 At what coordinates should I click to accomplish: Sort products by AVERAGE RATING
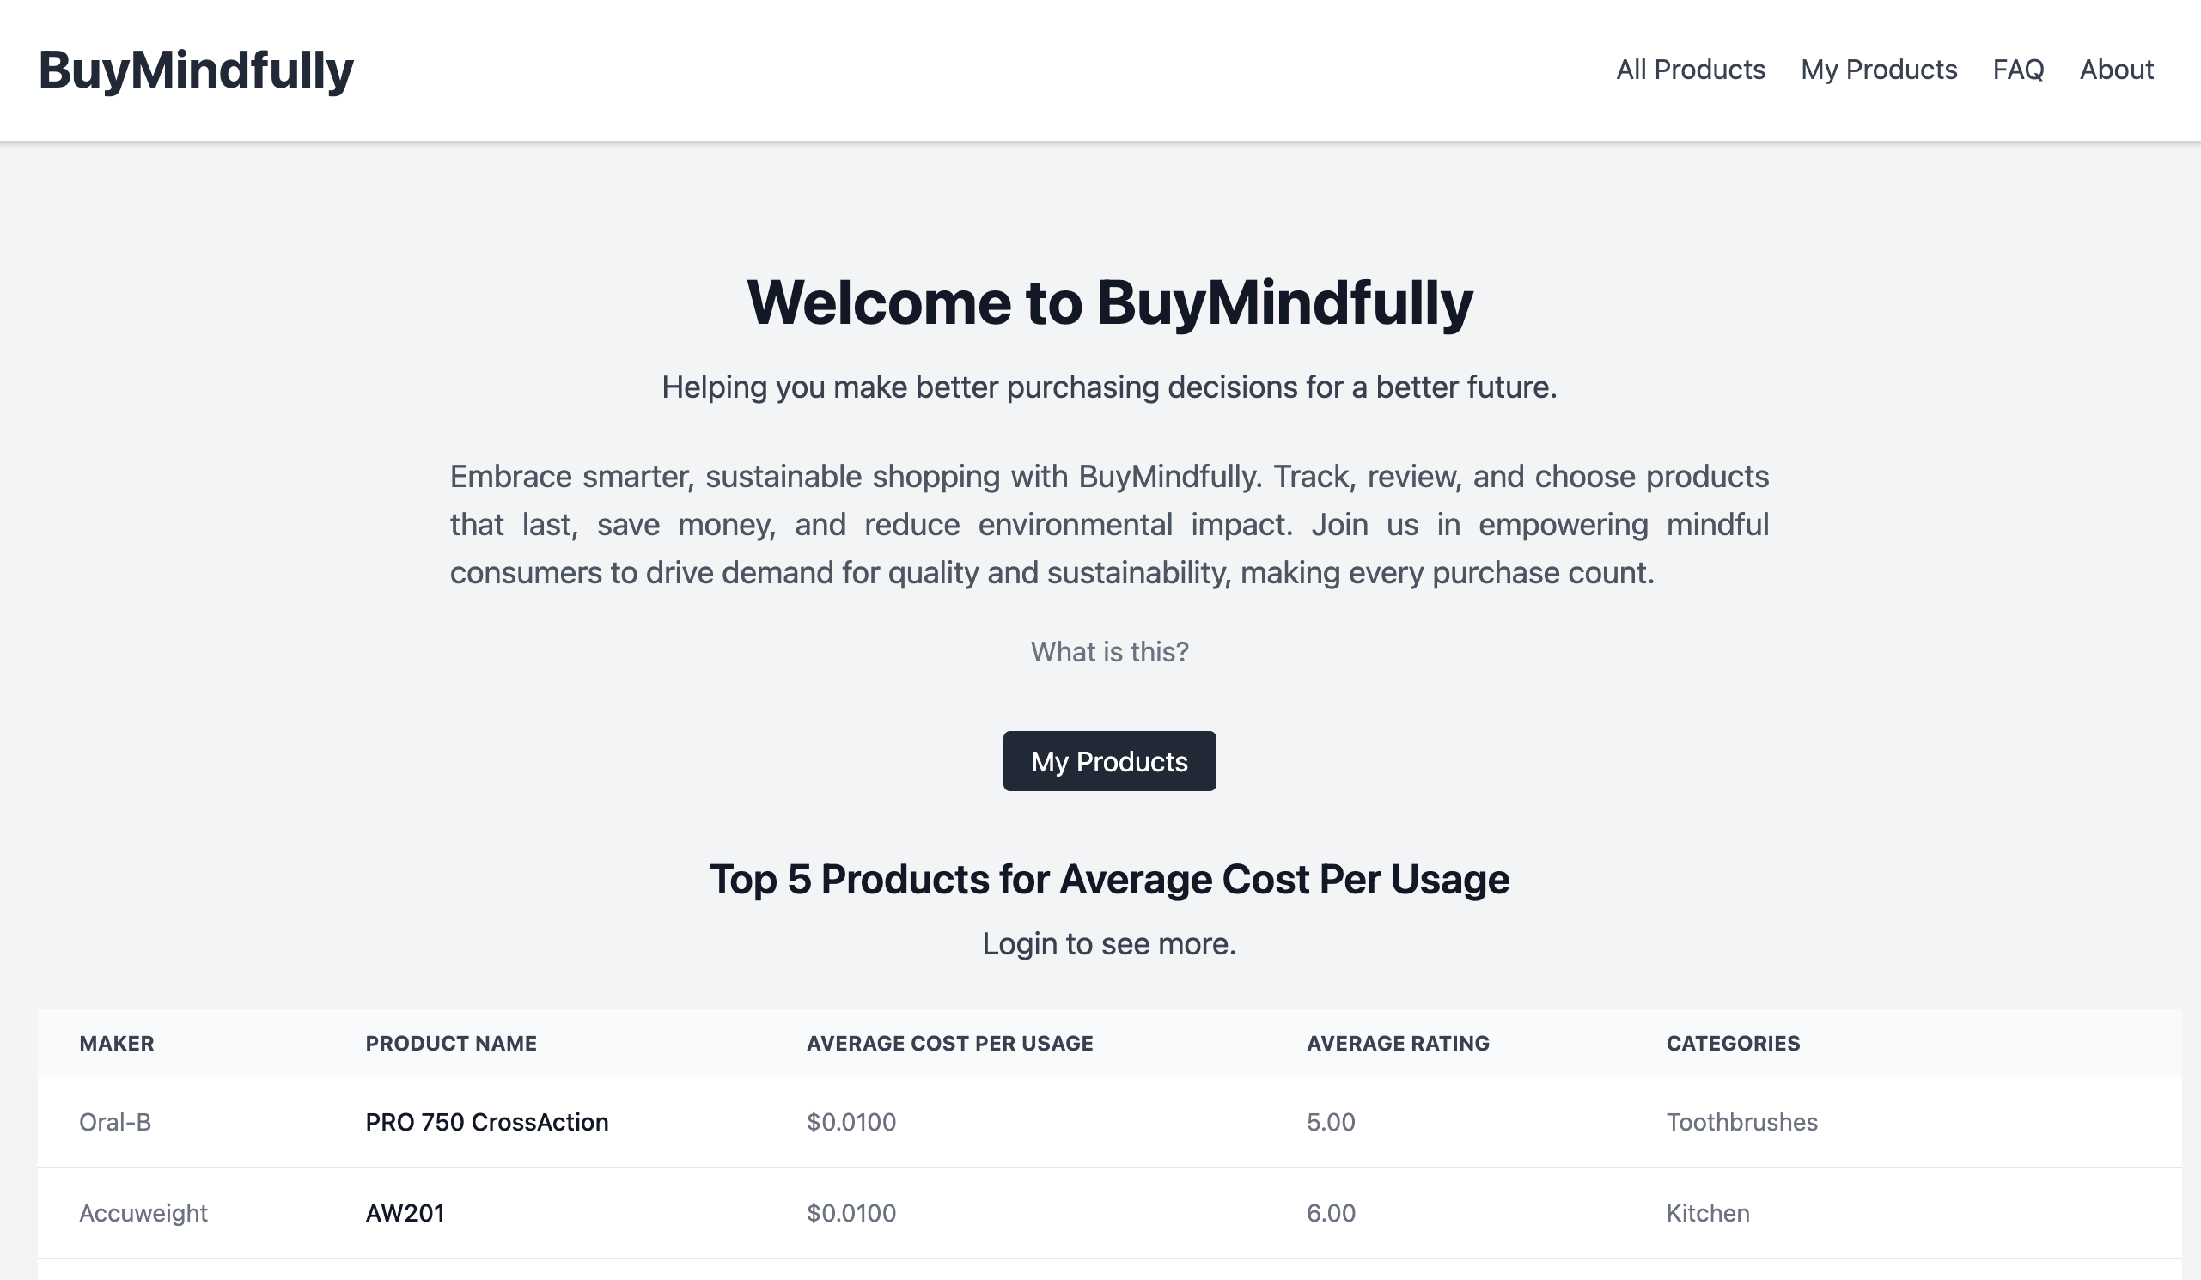tap(1398, 1043)
